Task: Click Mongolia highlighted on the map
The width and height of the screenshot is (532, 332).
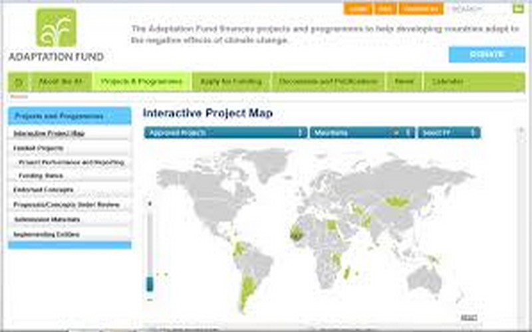Action: click(400, 200)
